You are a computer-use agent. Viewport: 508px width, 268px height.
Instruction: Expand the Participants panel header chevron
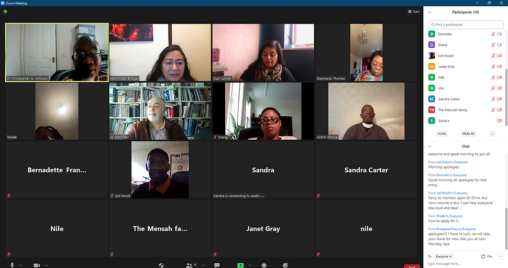tap(429, 12)
